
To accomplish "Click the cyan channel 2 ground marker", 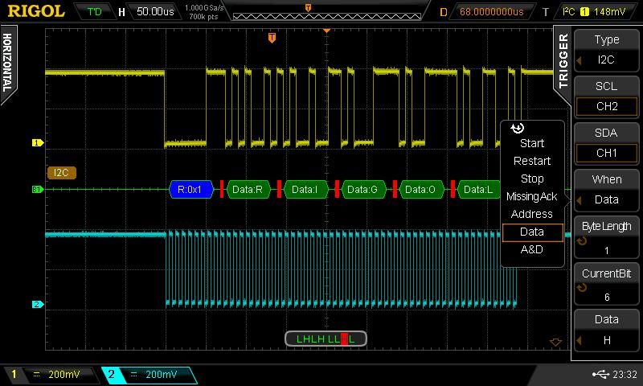I will [x=36, y=305].
